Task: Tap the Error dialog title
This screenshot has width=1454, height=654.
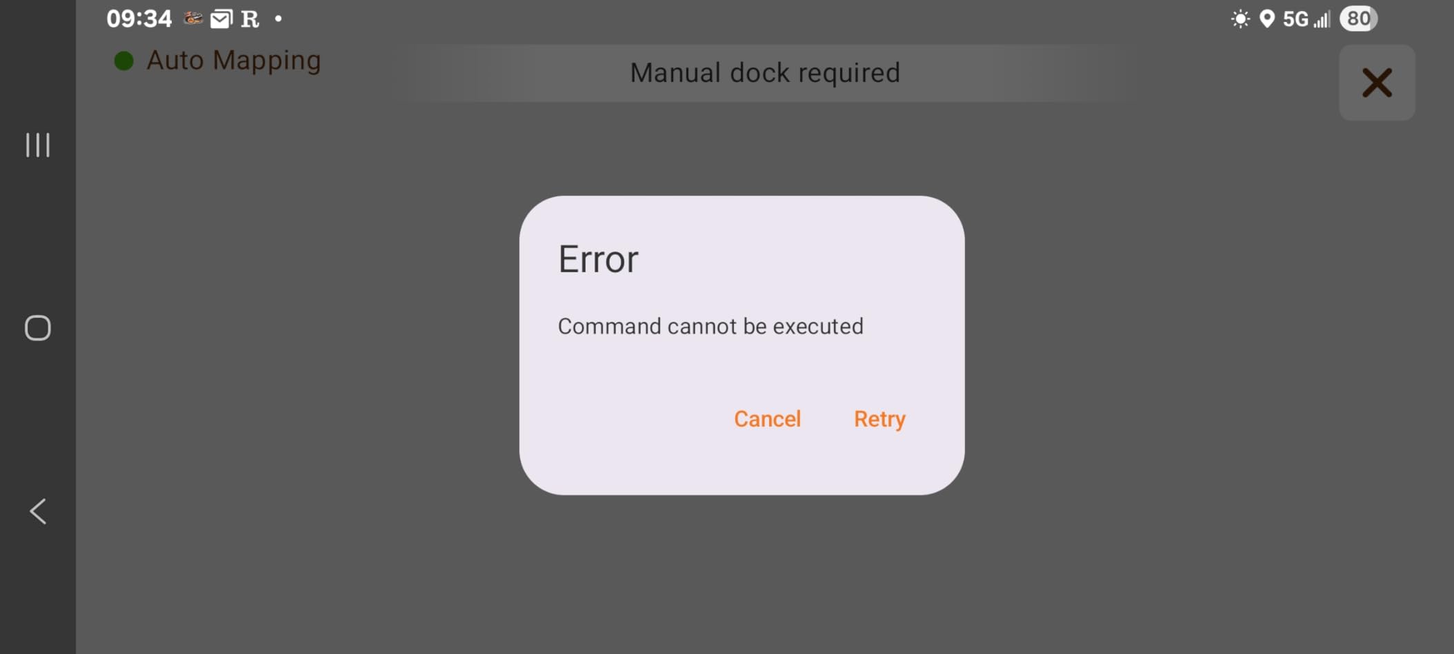Action: pos(598,260)
